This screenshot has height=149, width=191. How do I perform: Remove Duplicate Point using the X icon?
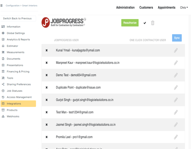[x=47, y=87]
